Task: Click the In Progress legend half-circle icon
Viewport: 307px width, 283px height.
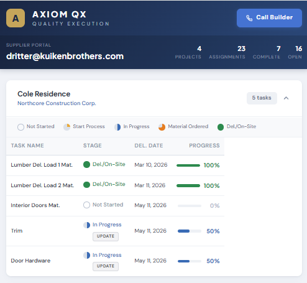Action: 117,127
